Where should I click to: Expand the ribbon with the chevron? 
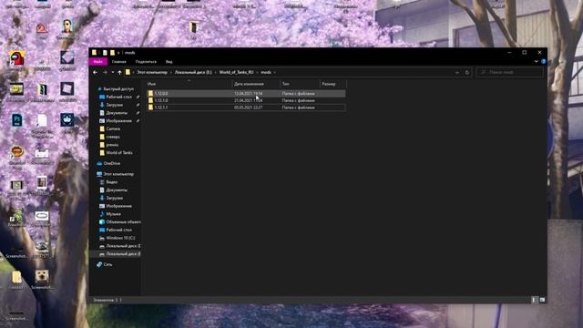tap(537, 61)
